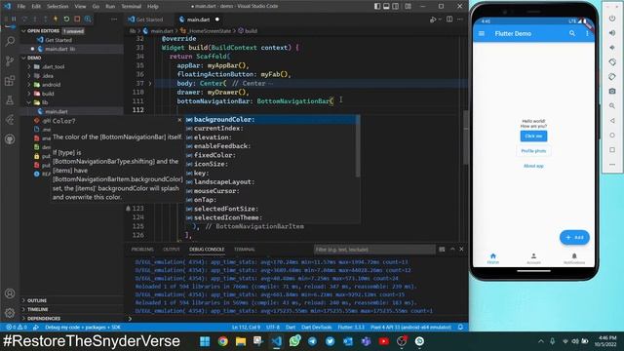Image resolution: width=624 pixels, height=351 pixels.
Task: Tap the Profile photo button in the app
Action: pyautogui.click(x=533, y=151)
